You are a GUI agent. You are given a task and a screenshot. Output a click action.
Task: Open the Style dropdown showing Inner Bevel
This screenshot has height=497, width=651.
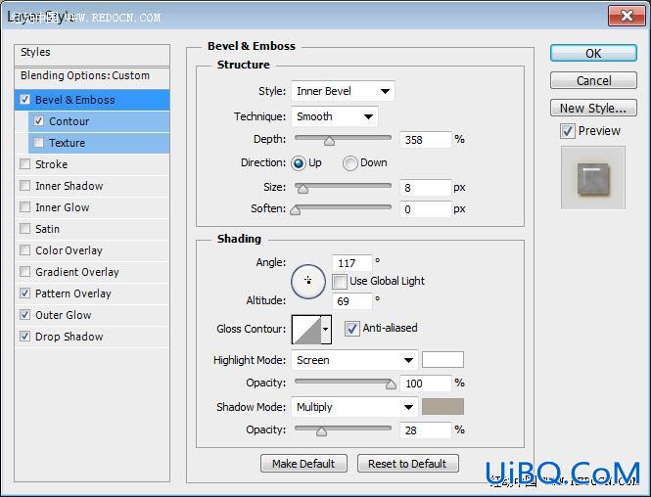343,91
